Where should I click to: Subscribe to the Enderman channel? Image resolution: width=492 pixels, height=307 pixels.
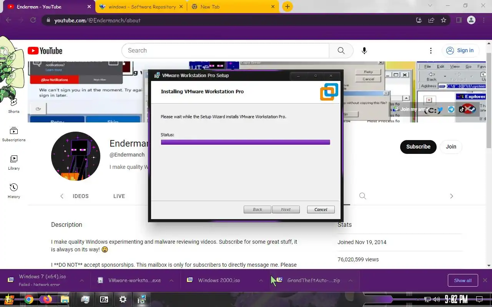coord(418,147)
